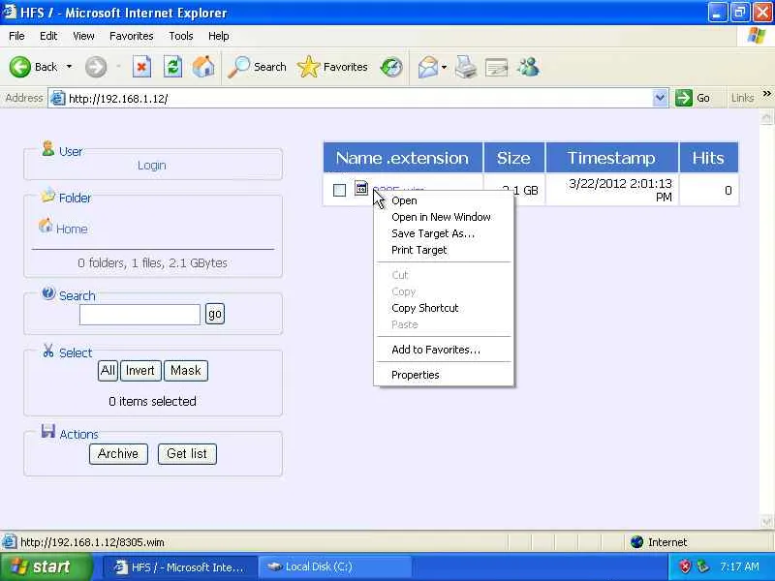
Task: Open the History toolbar icon
Action: tap(391, 67)
